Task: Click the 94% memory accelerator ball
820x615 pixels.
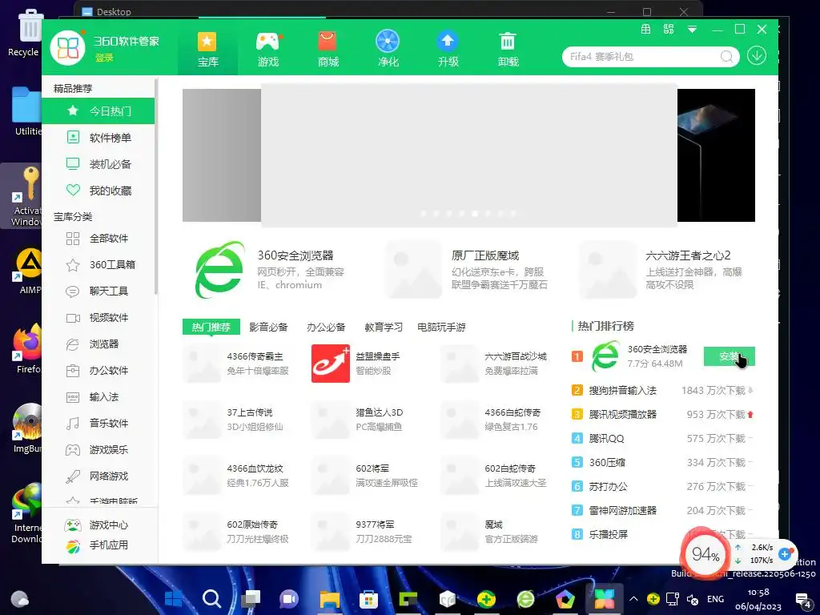Action: (x=705, y=554)
